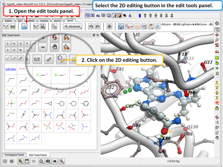Select the eraser tool in edit panel
223x167 pixels.
click(49, 59)
